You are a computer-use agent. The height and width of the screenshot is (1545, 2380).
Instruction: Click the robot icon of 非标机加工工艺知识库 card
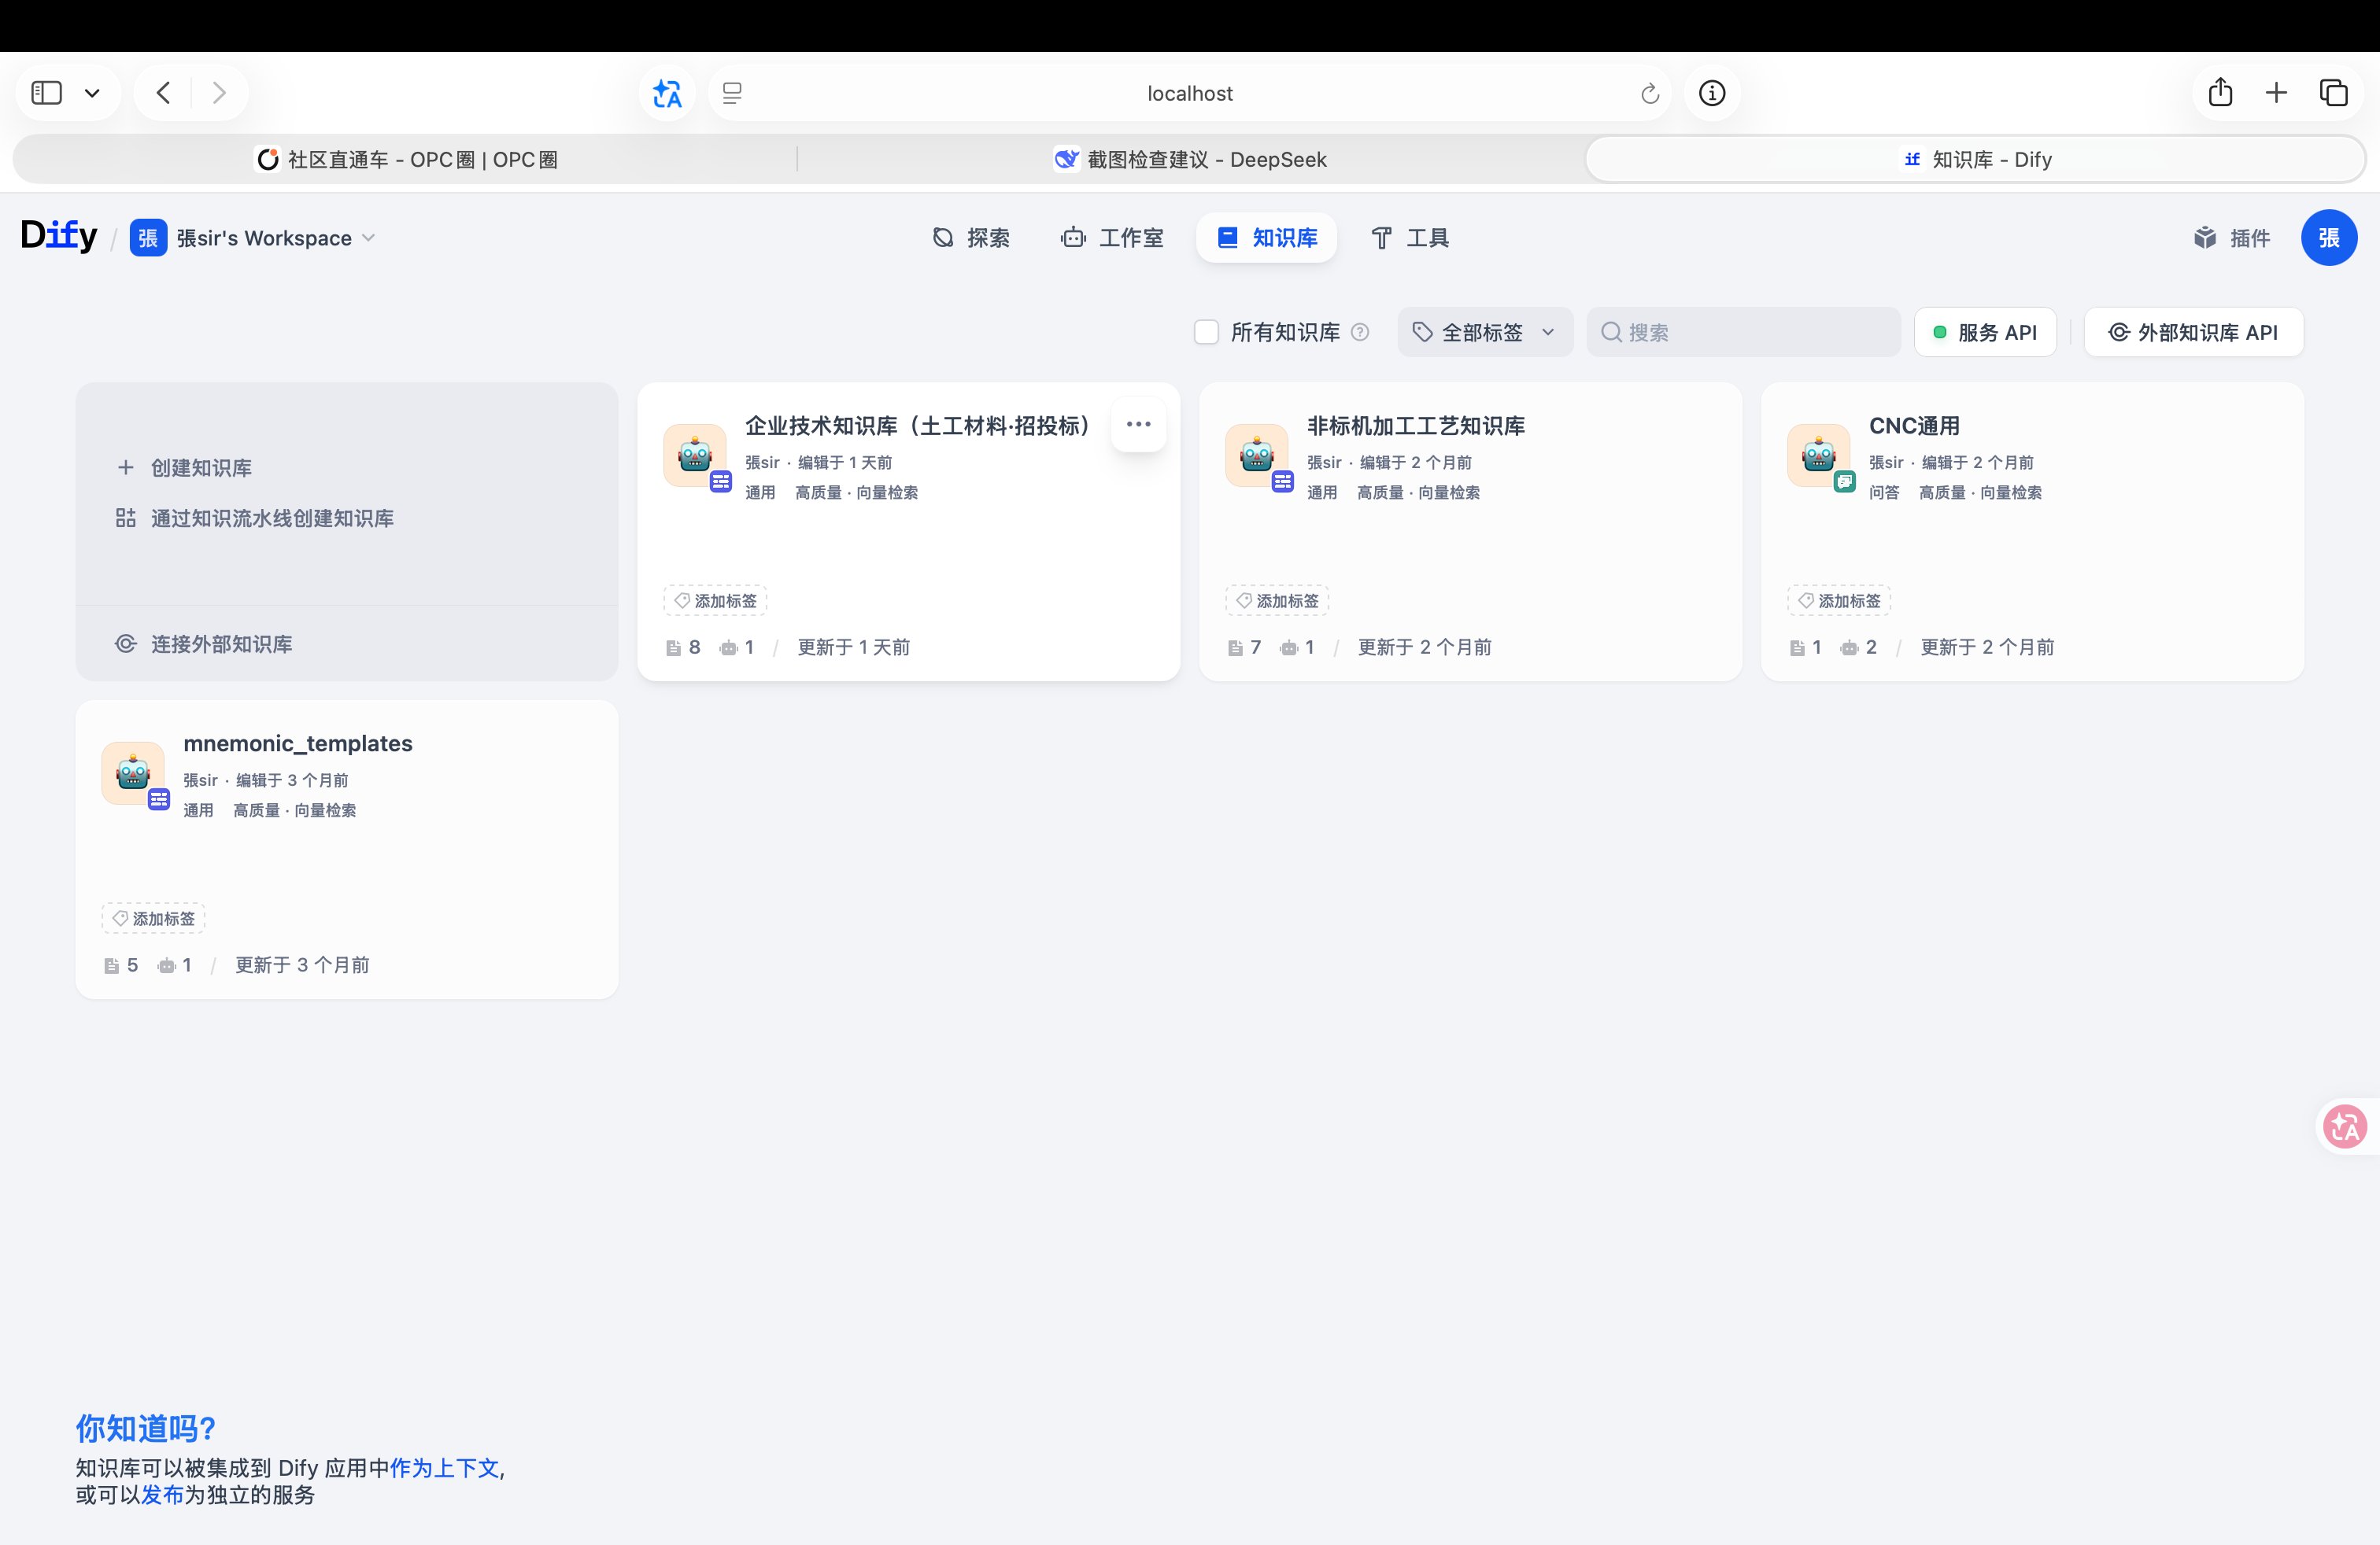[x=1256, y=455]
